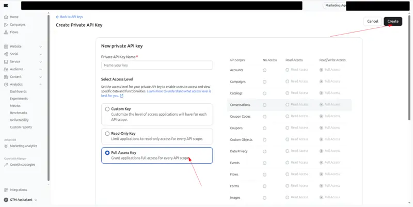Click the Growth strategies arrow icon
The width and height of the screenshot is (413, 207).
click(x=6, y=165)
